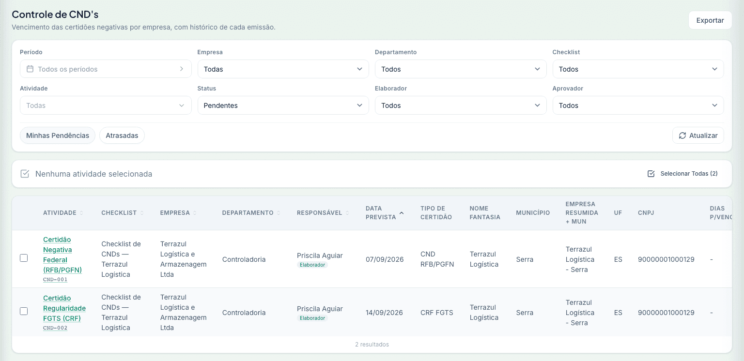Click the sort icon on Empresa column

(x=195, y=213)
